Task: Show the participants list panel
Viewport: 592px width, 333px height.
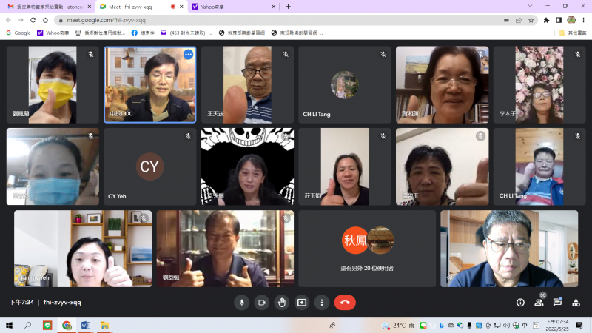Action: pyautogui.click(x=539, y=302)
